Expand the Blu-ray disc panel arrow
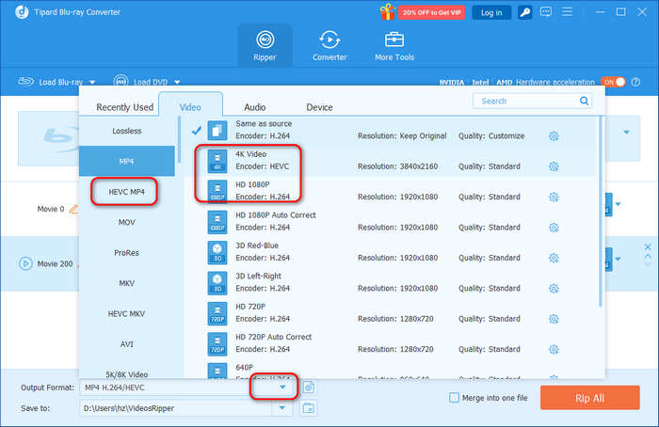Screen dimensions: 659x427 (x=626, y=133)
